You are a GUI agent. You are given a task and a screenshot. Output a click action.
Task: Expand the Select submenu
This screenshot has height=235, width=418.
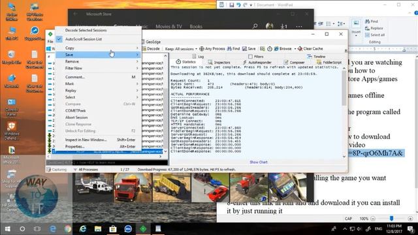98,97
